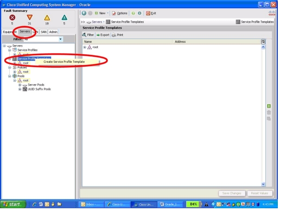Viewport: 299px width, 218px height.
Task: Click the scroll down arrow of the table
Action: point(263,184)
